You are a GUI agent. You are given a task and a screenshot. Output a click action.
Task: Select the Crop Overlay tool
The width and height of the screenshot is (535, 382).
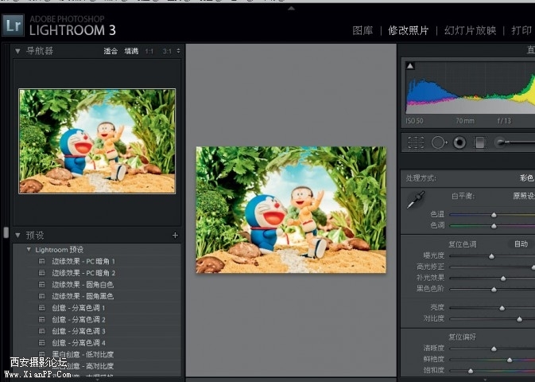pos(416,142)
